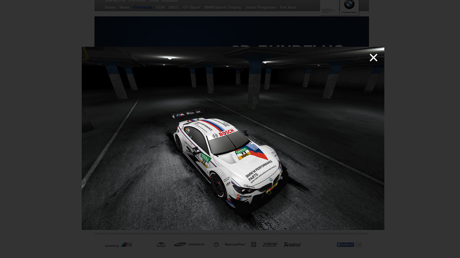
Task: Click the Akrapovič sponsor logo
Action: (292, 245)
